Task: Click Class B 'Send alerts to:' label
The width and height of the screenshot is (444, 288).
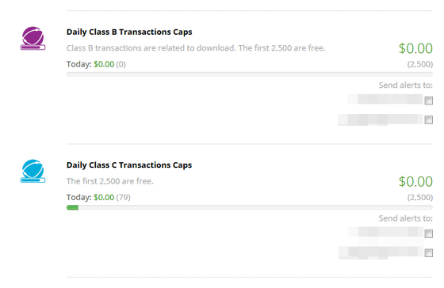Action: click(406, 85)
